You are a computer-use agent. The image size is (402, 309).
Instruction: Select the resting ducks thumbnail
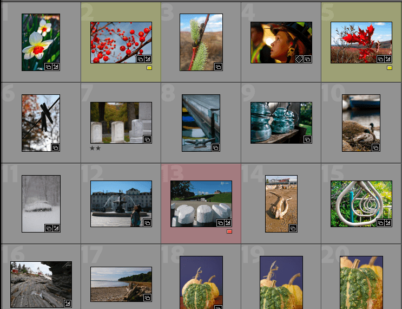pos(361,123)
